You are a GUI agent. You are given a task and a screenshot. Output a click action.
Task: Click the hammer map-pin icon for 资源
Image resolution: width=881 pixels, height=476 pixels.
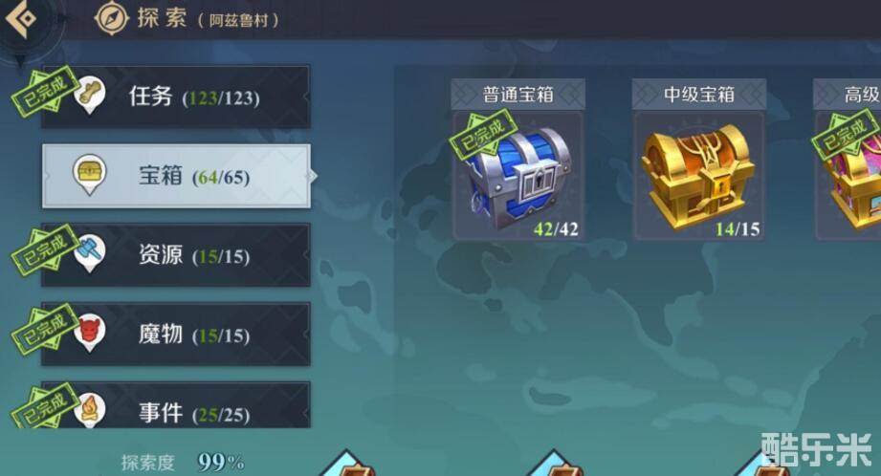[x=90, y=253]
